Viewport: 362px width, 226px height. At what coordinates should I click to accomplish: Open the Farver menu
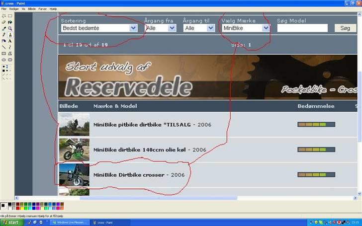pyautogui.click(x=43, y=9)
